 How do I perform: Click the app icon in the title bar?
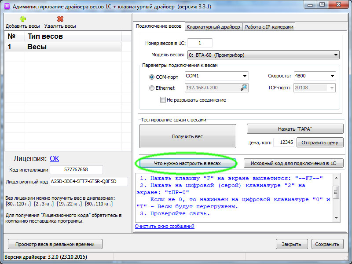point(7,7)
